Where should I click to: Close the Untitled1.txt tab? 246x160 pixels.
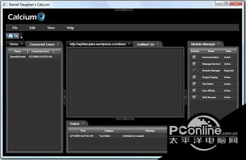coord(158,44)
